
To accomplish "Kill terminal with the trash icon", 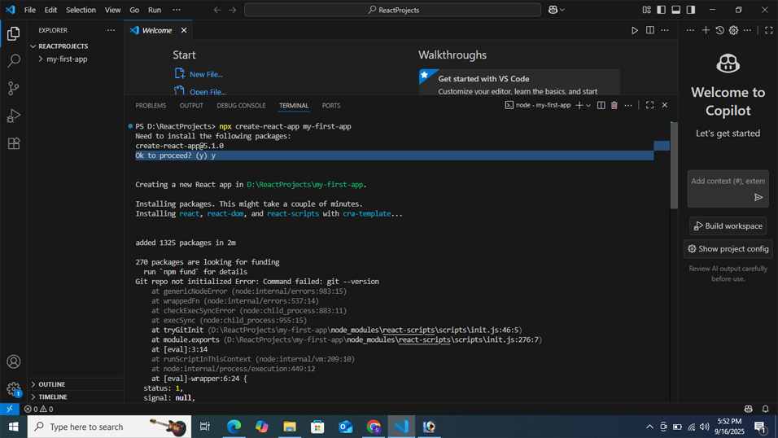I will (614, 105).
